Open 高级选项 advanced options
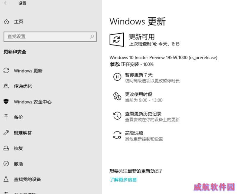This screenshot has height=194, width=237. 134,133
